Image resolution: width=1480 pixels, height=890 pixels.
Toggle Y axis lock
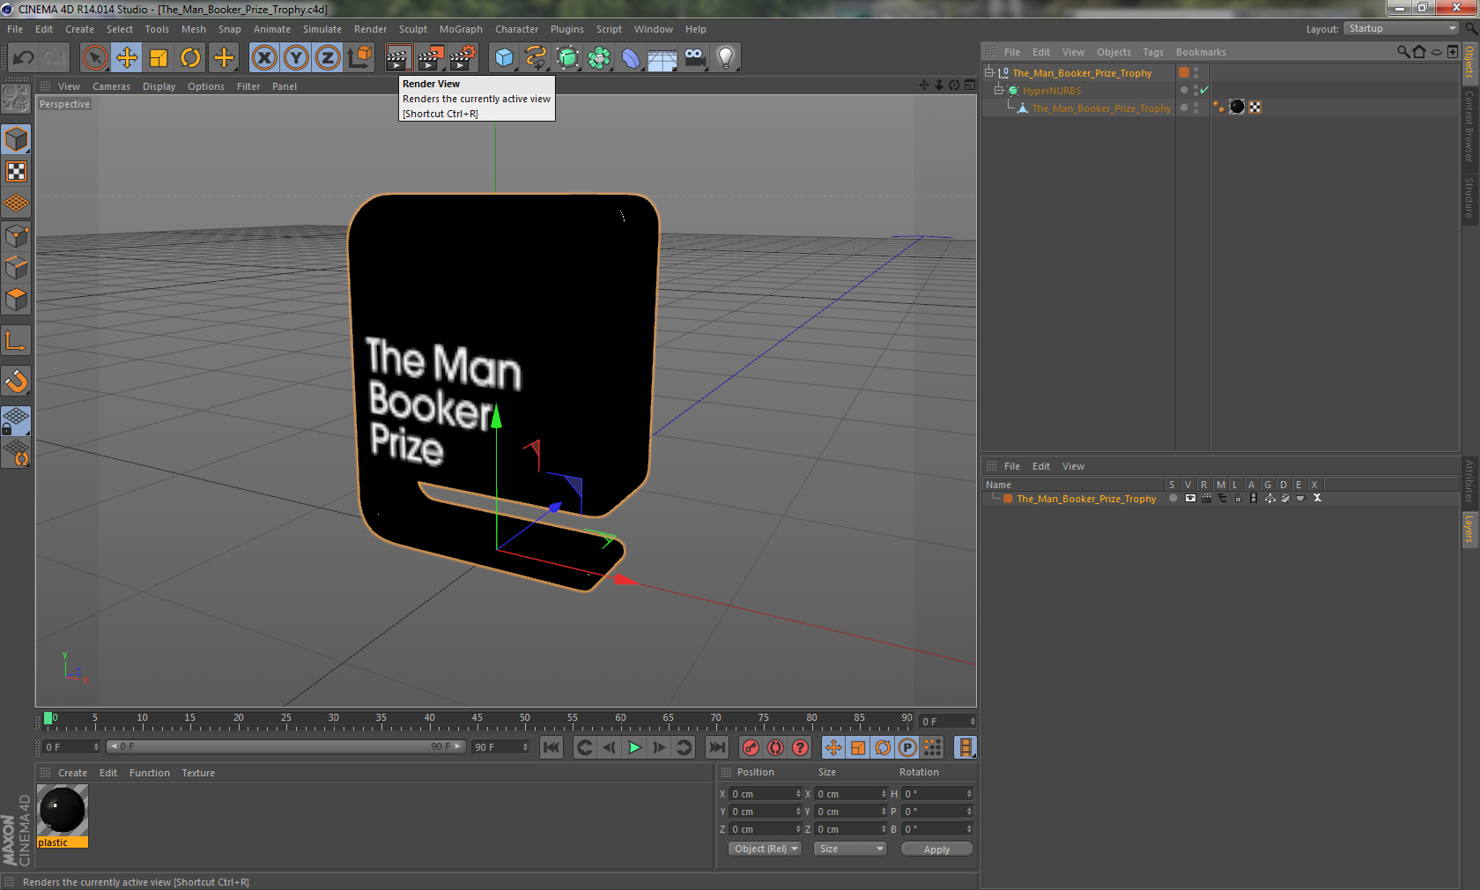pos(296,58)
